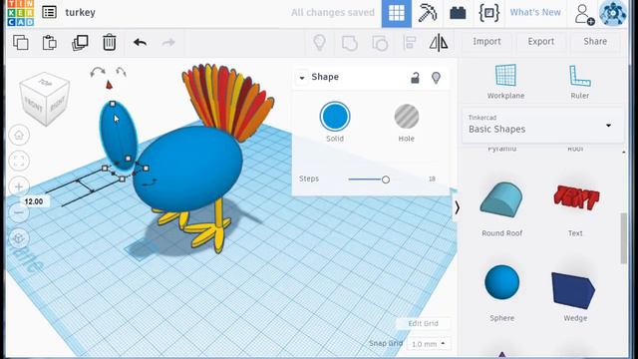Open the Blocks pickaxe mode
This screenshot has height=359, width=638.
point(428,13)
